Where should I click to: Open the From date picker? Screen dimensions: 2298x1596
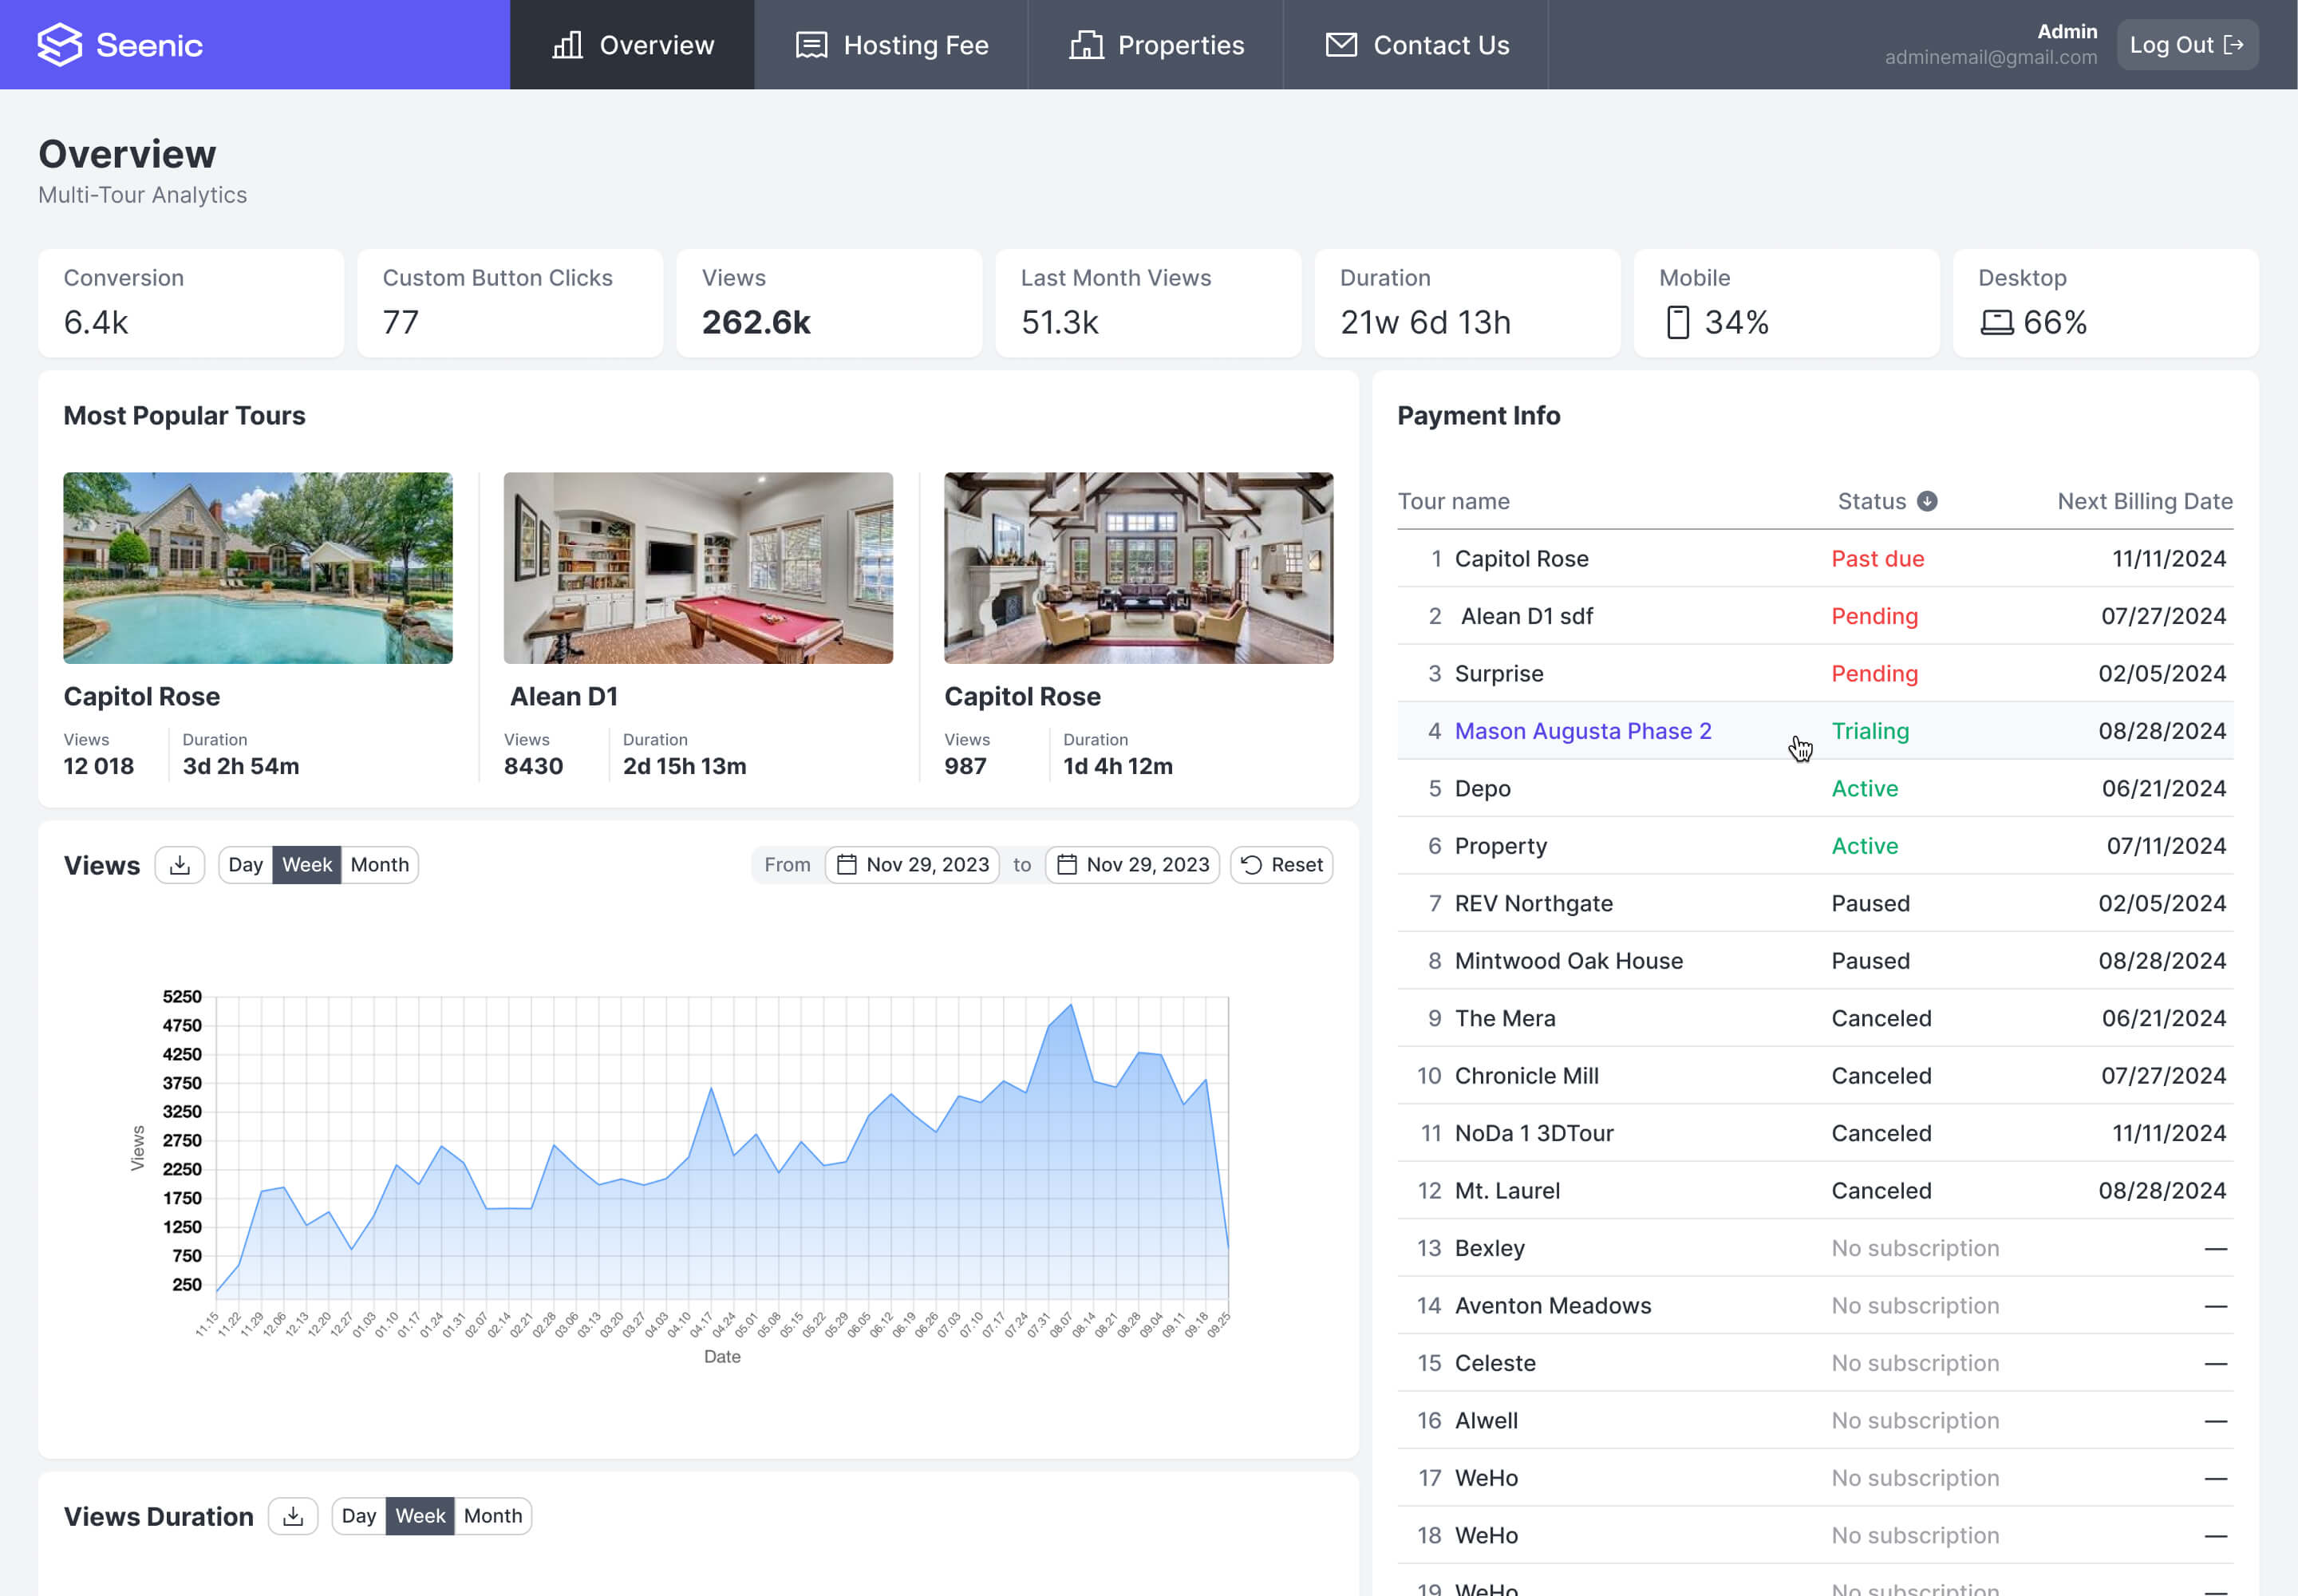pyautogui.click(x=912, y=865)
